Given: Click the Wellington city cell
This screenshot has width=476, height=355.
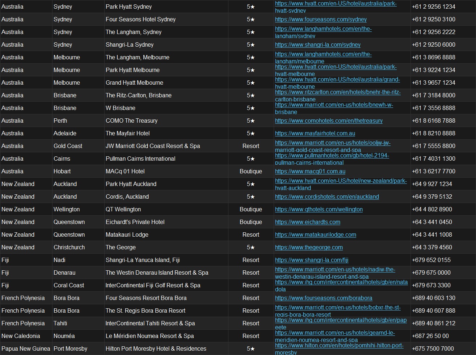Looking at the screenshot, I should pos(78,209).
